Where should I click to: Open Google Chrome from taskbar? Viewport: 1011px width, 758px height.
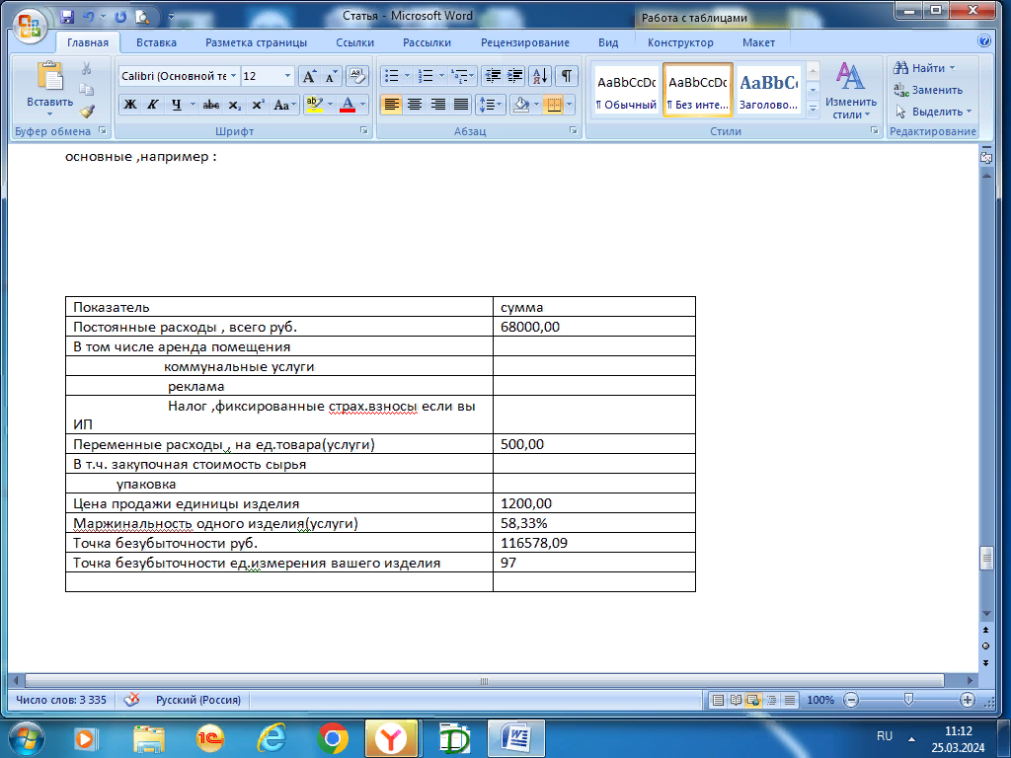coord(333,738)
